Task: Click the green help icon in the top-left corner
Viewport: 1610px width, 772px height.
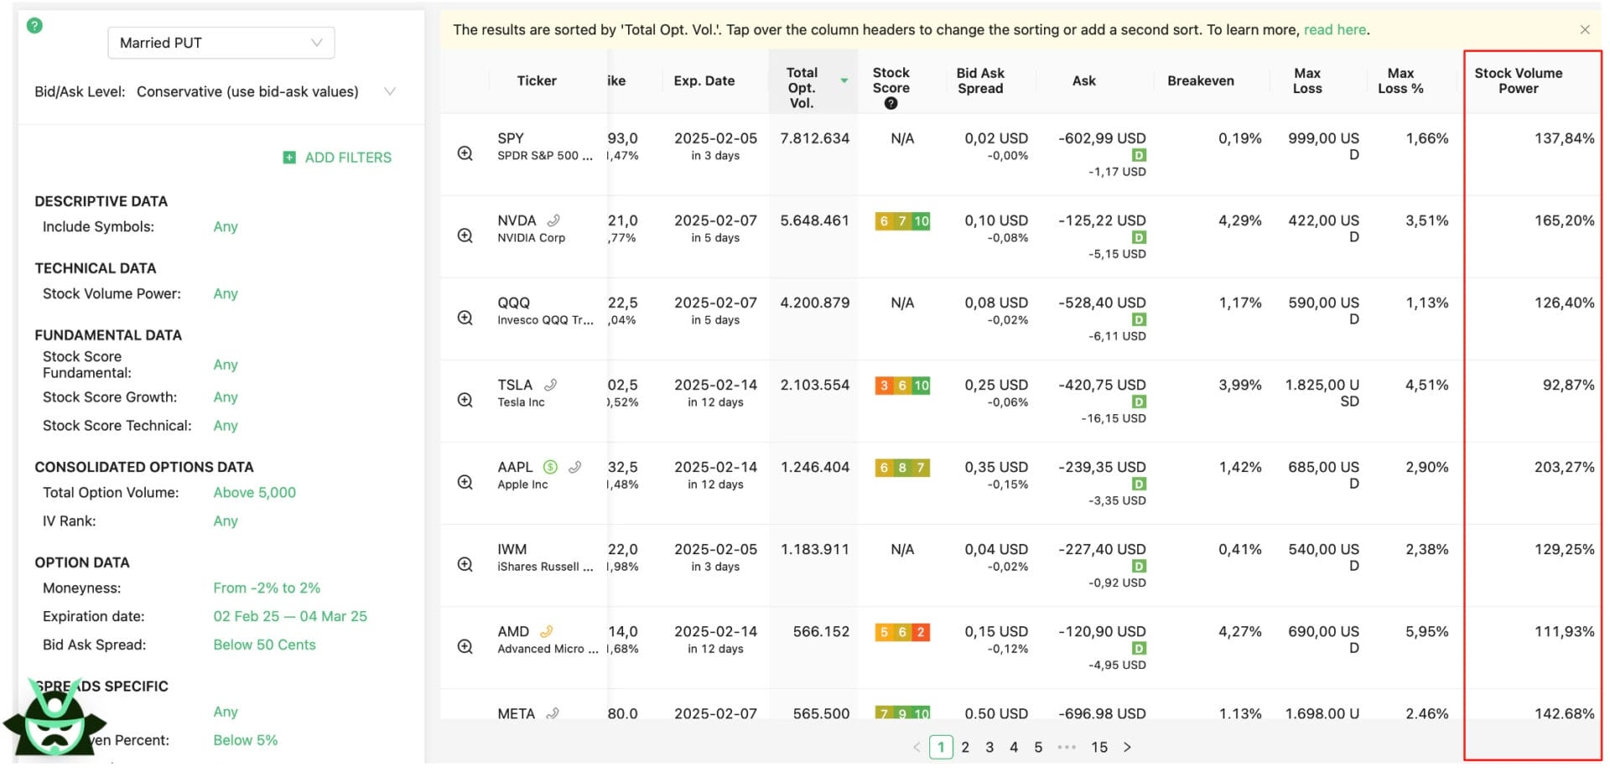Action: coord(34,25)
